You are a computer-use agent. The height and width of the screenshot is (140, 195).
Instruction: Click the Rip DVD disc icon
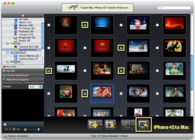click(x=4, y=71)
